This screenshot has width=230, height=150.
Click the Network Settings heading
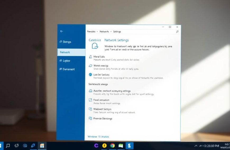(x=117, y=40)
